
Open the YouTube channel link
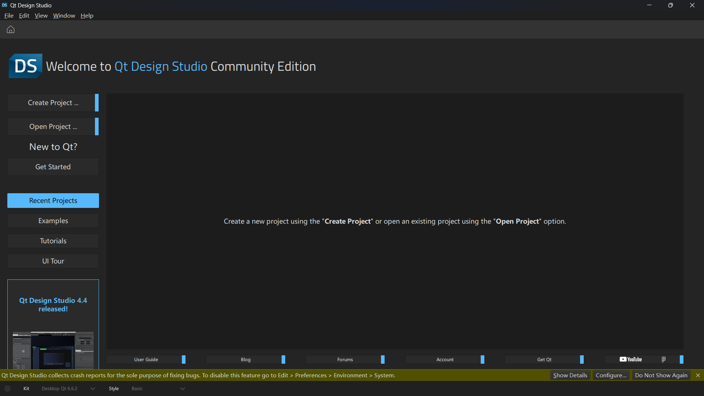pyautogui.click(x=631, y=359)
